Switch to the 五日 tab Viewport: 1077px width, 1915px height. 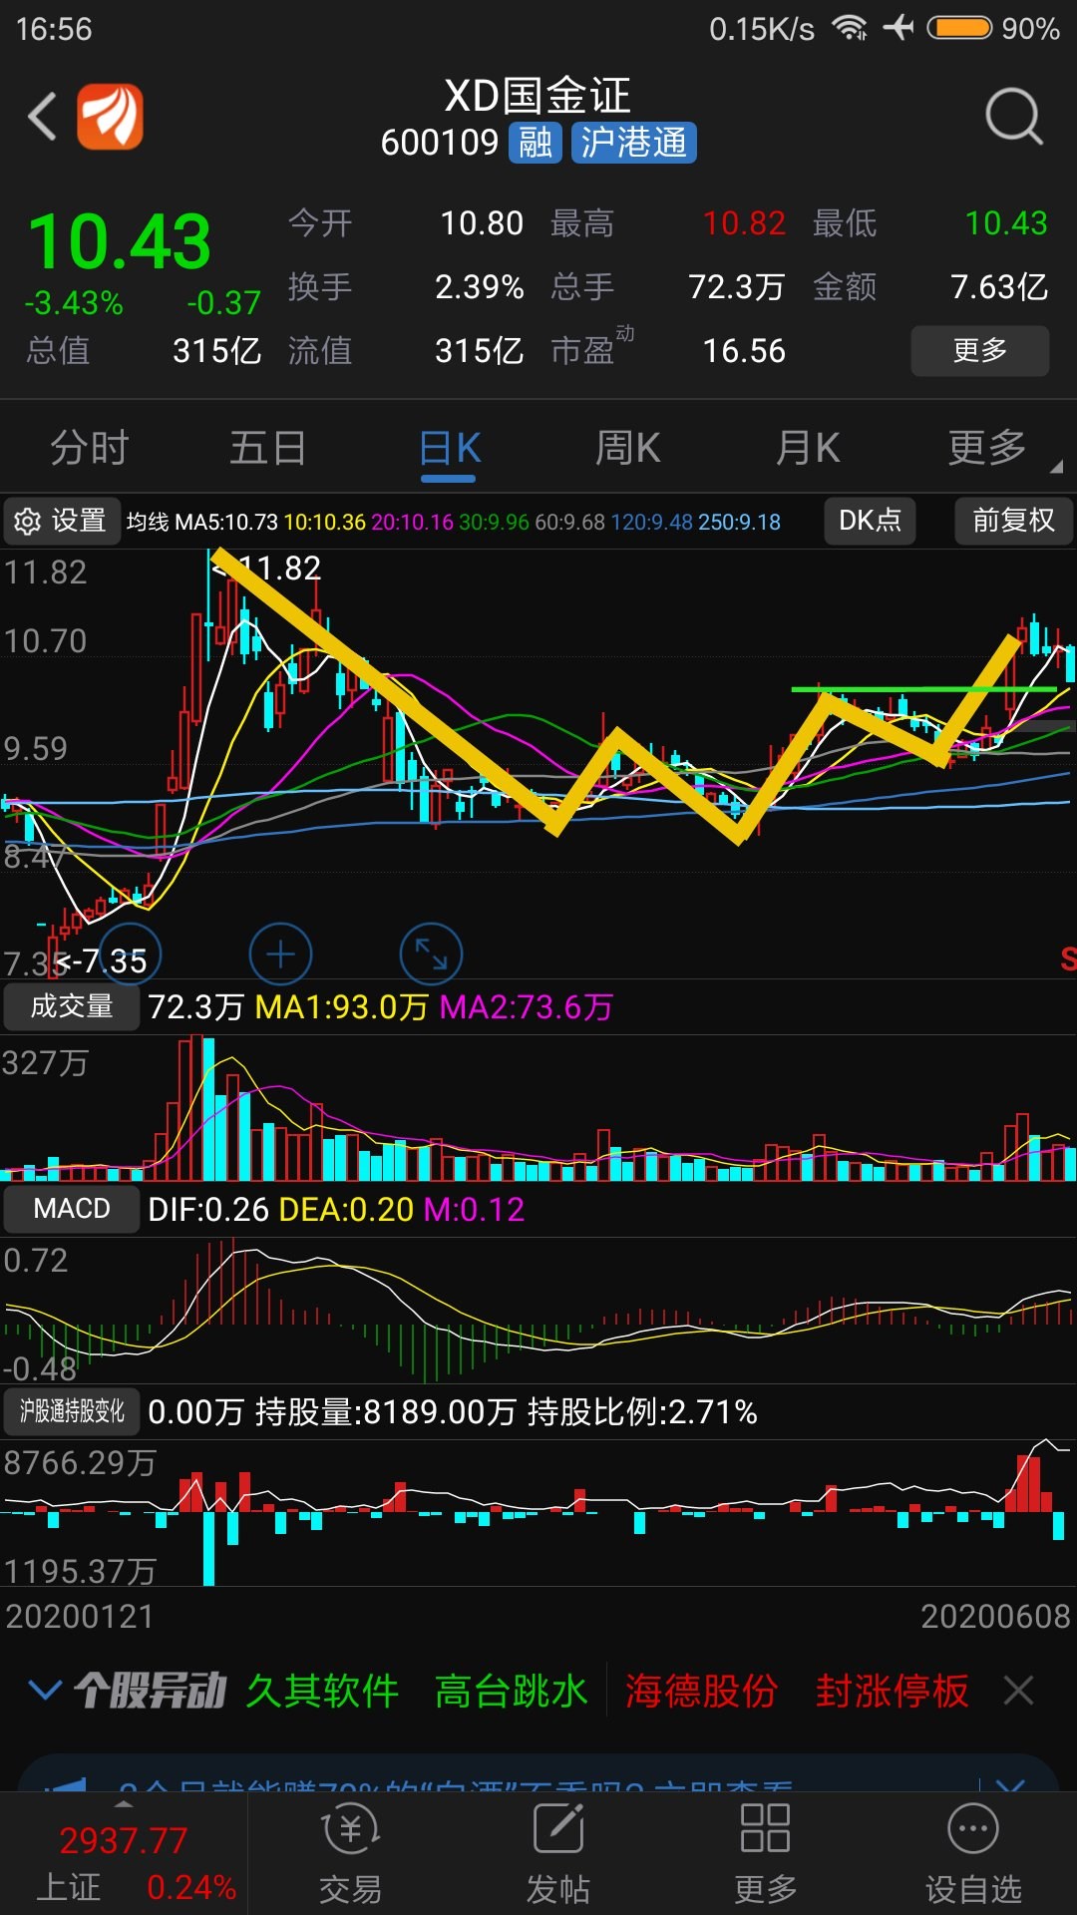[267, 448]
